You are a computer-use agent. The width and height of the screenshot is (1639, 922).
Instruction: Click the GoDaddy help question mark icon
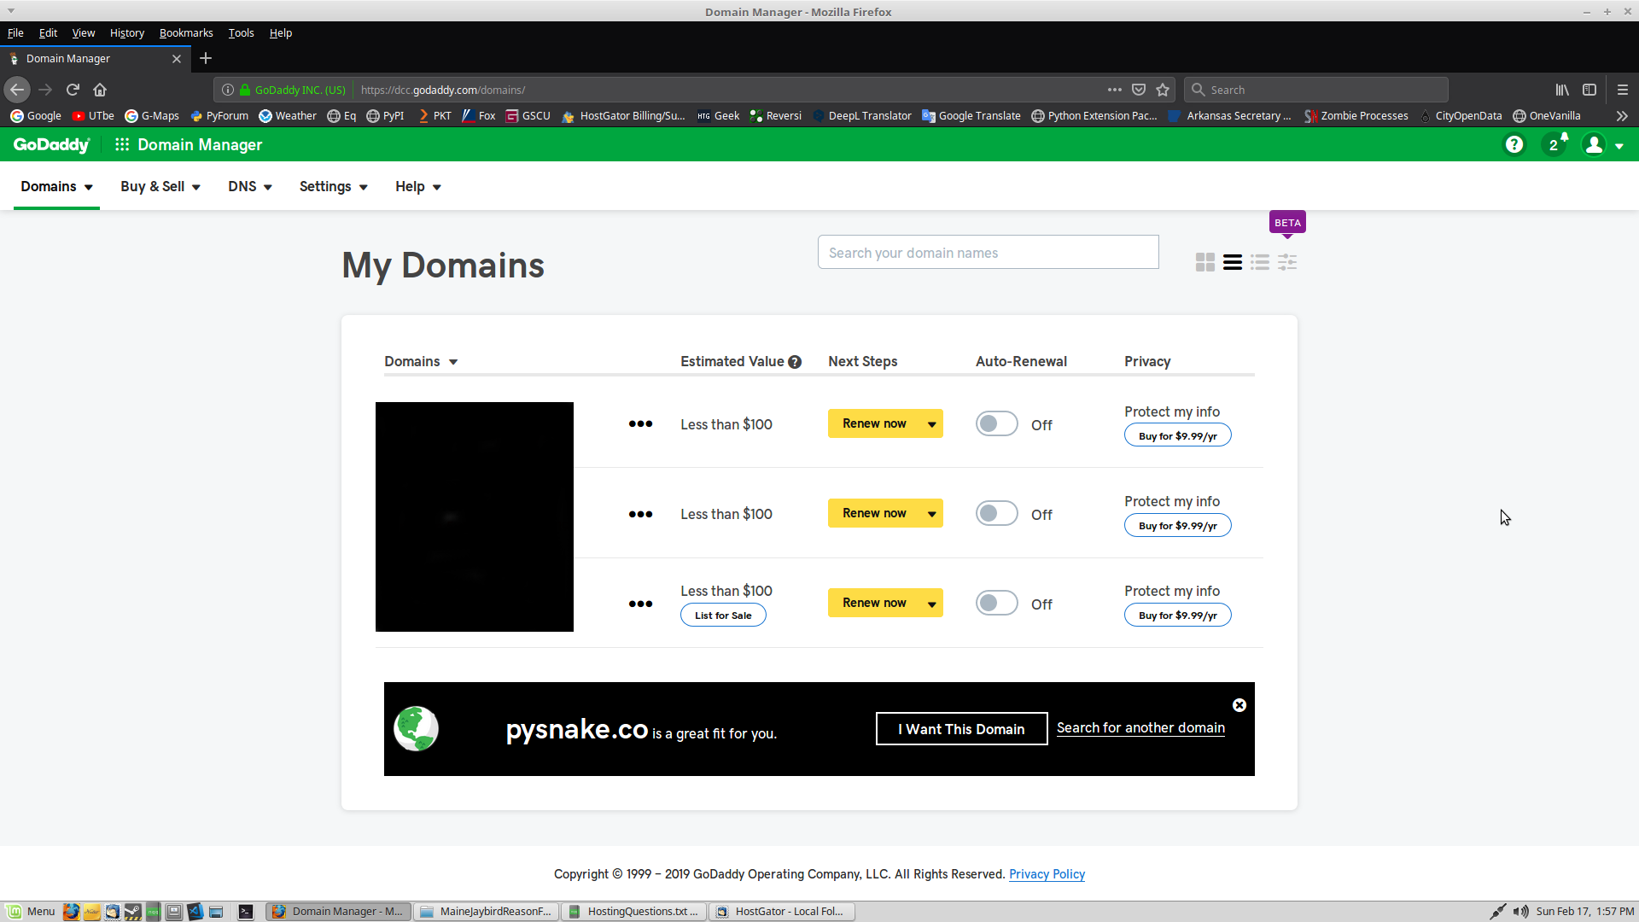(1514, 145)
